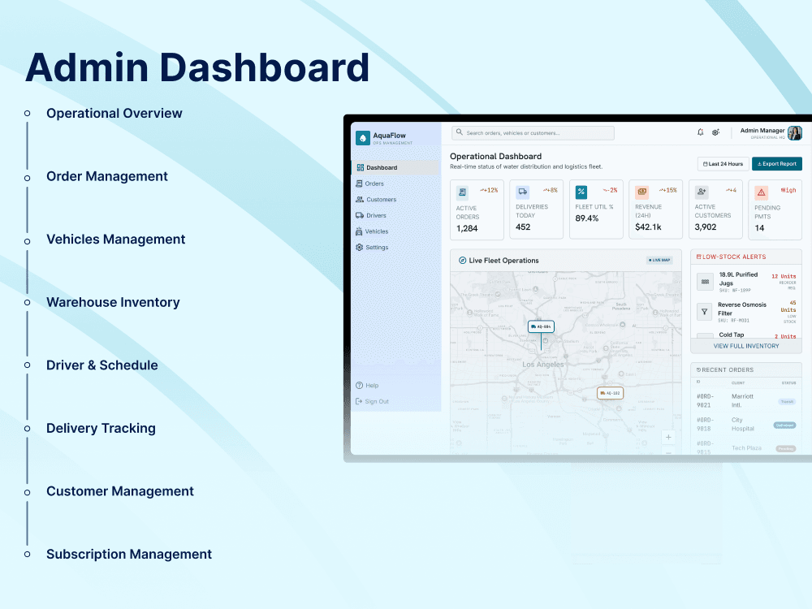Click the Active Customers person icon

tap(702, 192)
